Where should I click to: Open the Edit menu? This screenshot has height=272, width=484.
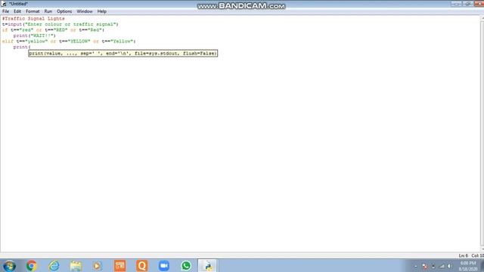tap(17, 11)
